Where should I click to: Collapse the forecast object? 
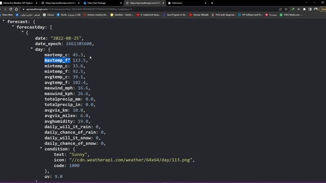[x=4, y=21]
